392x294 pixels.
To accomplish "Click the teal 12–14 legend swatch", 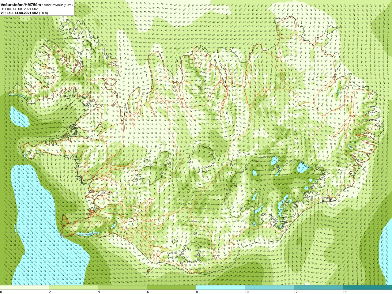I will 318,288.
